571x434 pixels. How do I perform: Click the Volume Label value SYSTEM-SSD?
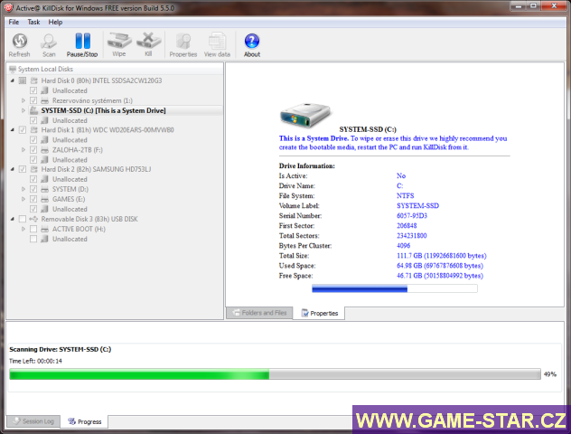pyautogui.click(x=417, y=206)
